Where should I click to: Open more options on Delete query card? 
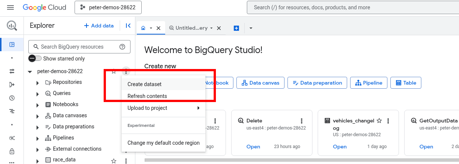(x=301, y=121)
